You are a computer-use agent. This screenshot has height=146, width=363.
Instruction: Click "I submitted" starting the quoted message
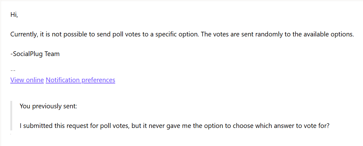(34, 126)
